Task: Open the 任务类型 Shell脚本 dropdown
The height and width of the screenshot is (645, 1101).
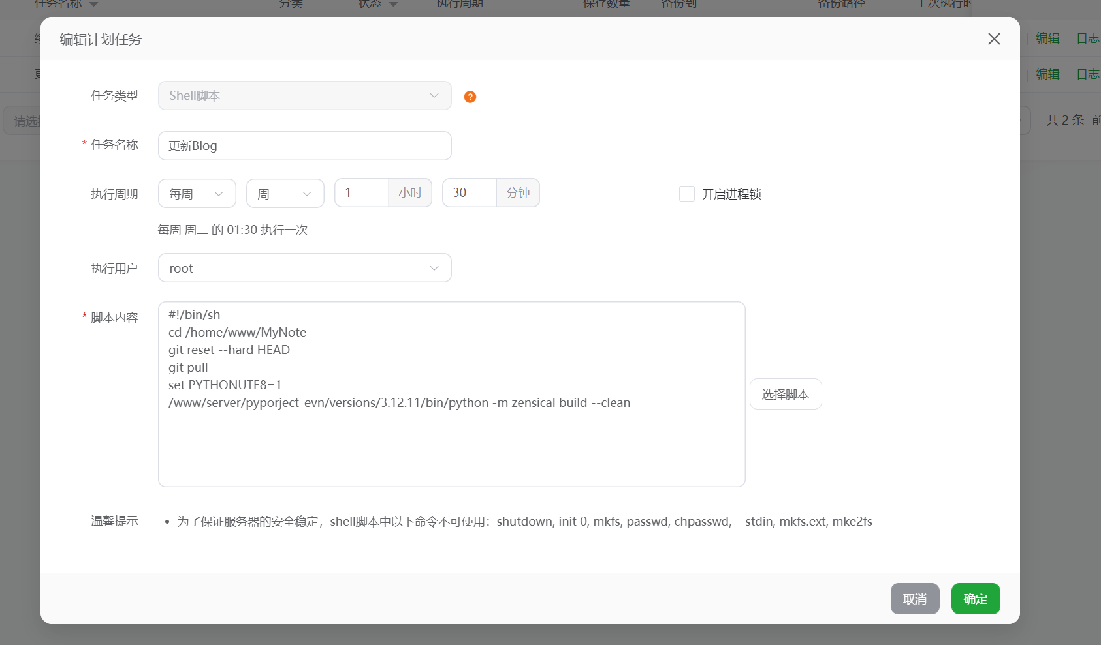Action: click(x=304, y=96)
